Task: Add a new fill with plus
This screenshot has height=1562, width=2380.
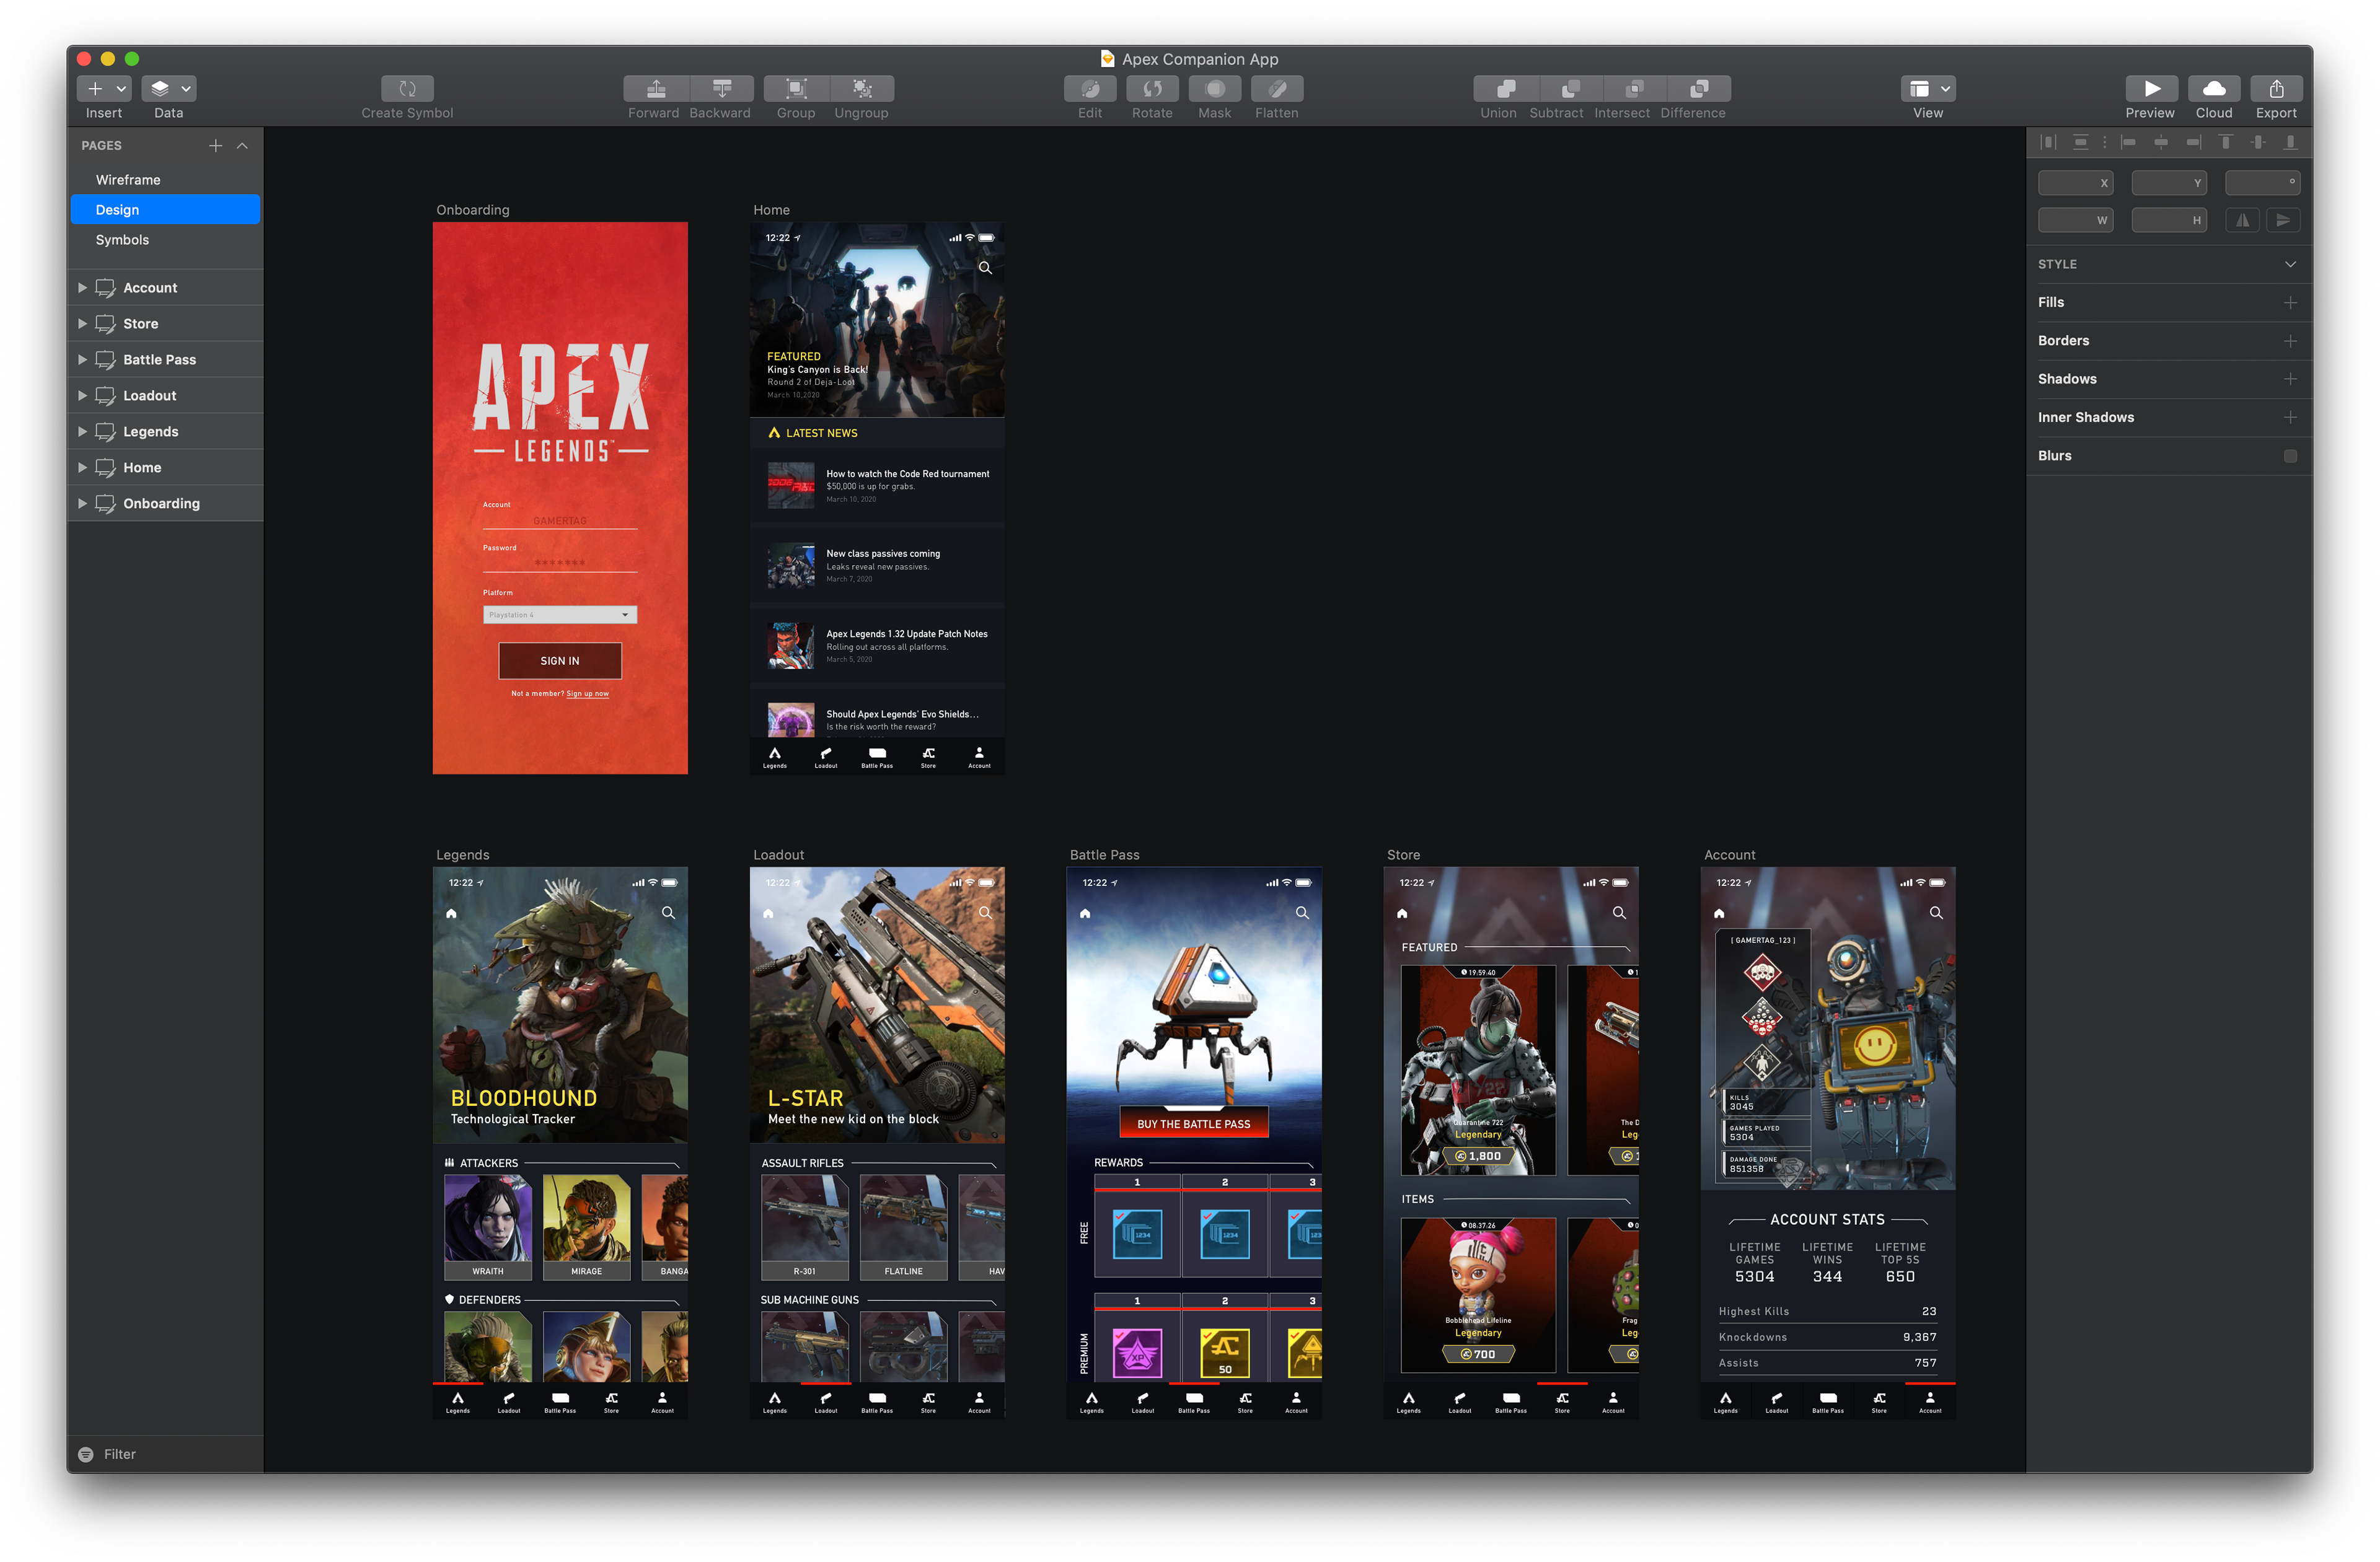Action: 2290,303
